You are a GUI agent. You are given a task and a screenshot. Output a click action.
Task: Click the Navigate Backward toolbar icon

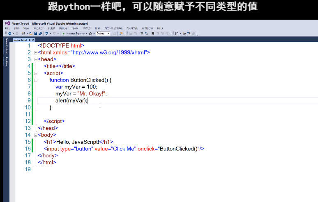point(10,34)
